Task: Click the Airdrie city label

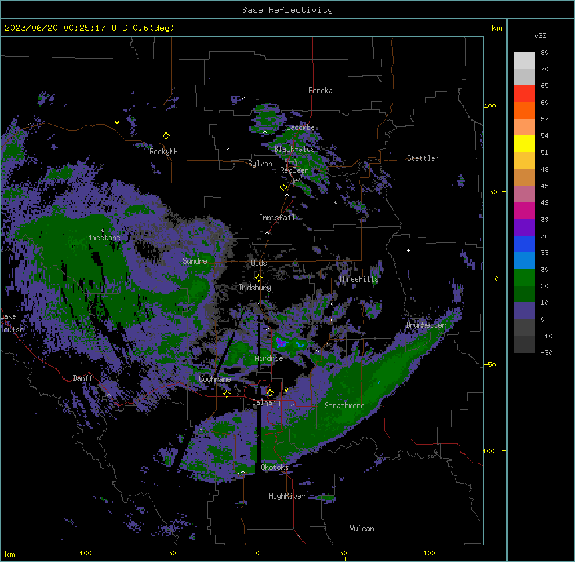Action: [269, 358]
